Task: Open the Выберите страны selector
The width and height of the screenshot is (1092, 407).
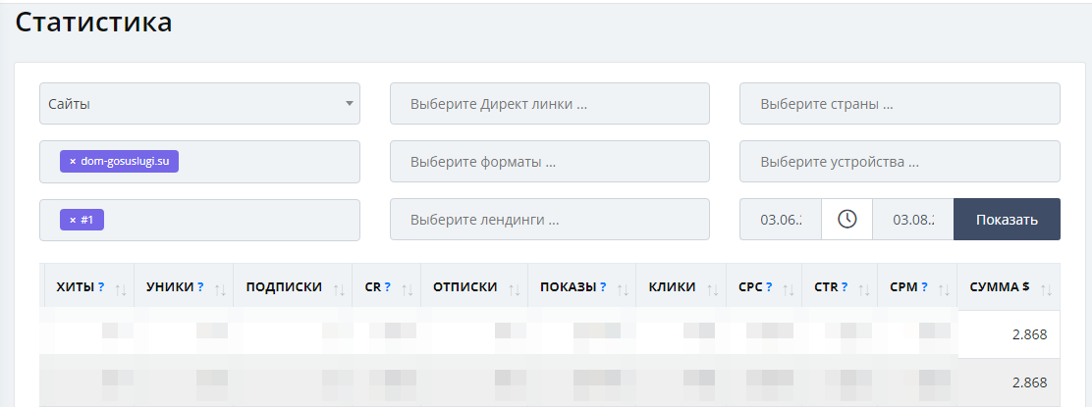Action: pos(900,103)
